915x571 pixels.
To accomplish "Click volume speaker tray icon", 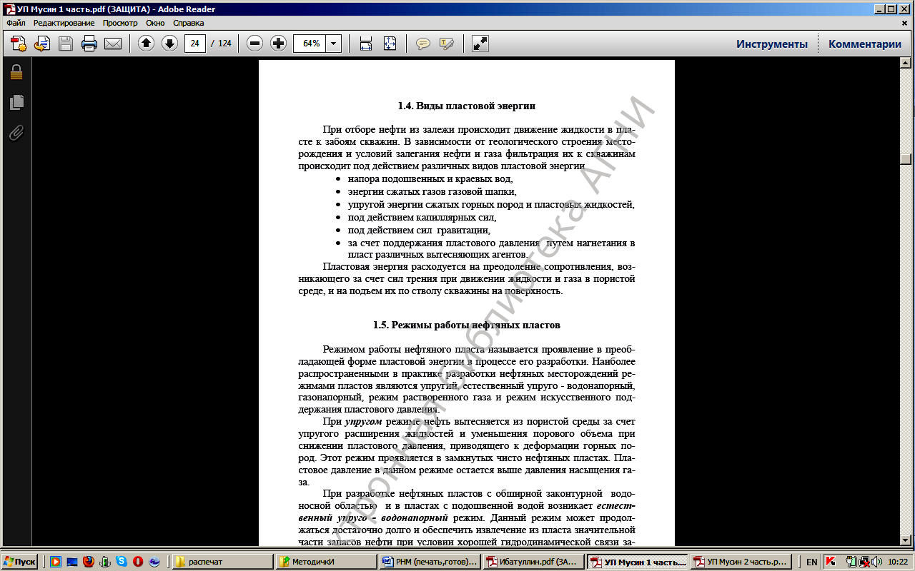I will (876, 562).
